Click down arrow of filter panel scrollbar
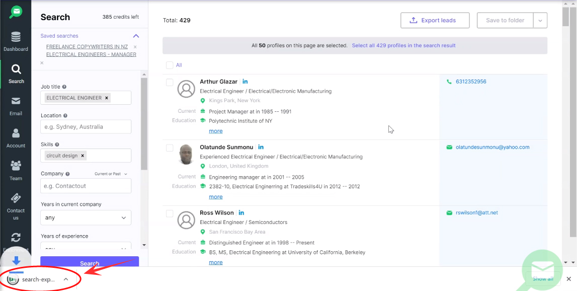Viewport: 577px width, 291px height. click(x=144, y=245)
